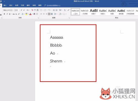Click the sort A-Z icon
This screenshot has width=138, height=101.
[x=65, y=10]
